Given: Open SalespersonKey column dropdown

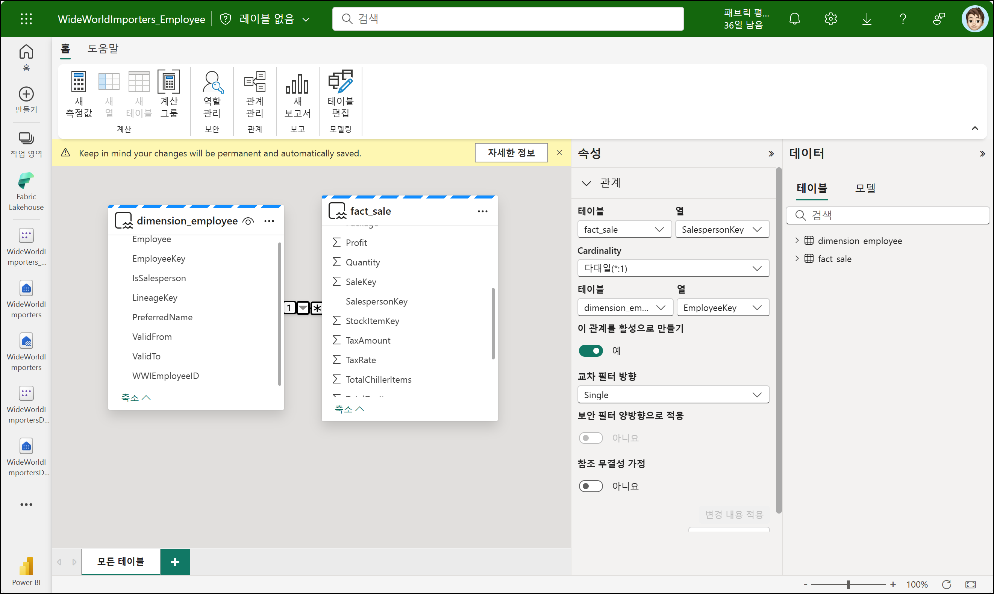Looking at the screenshot, I should click(x=722, y=229).
